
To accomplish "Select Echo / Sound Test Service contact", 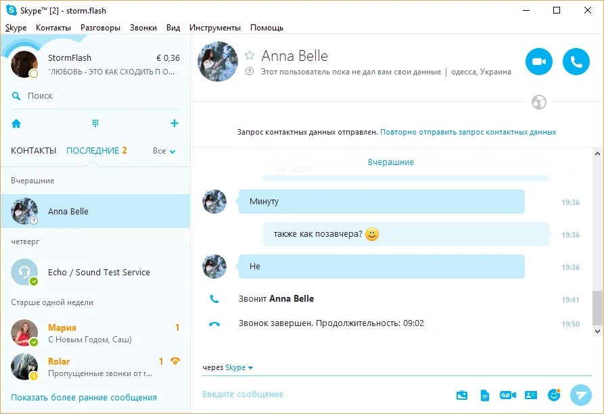I will (x=95, y=272).
